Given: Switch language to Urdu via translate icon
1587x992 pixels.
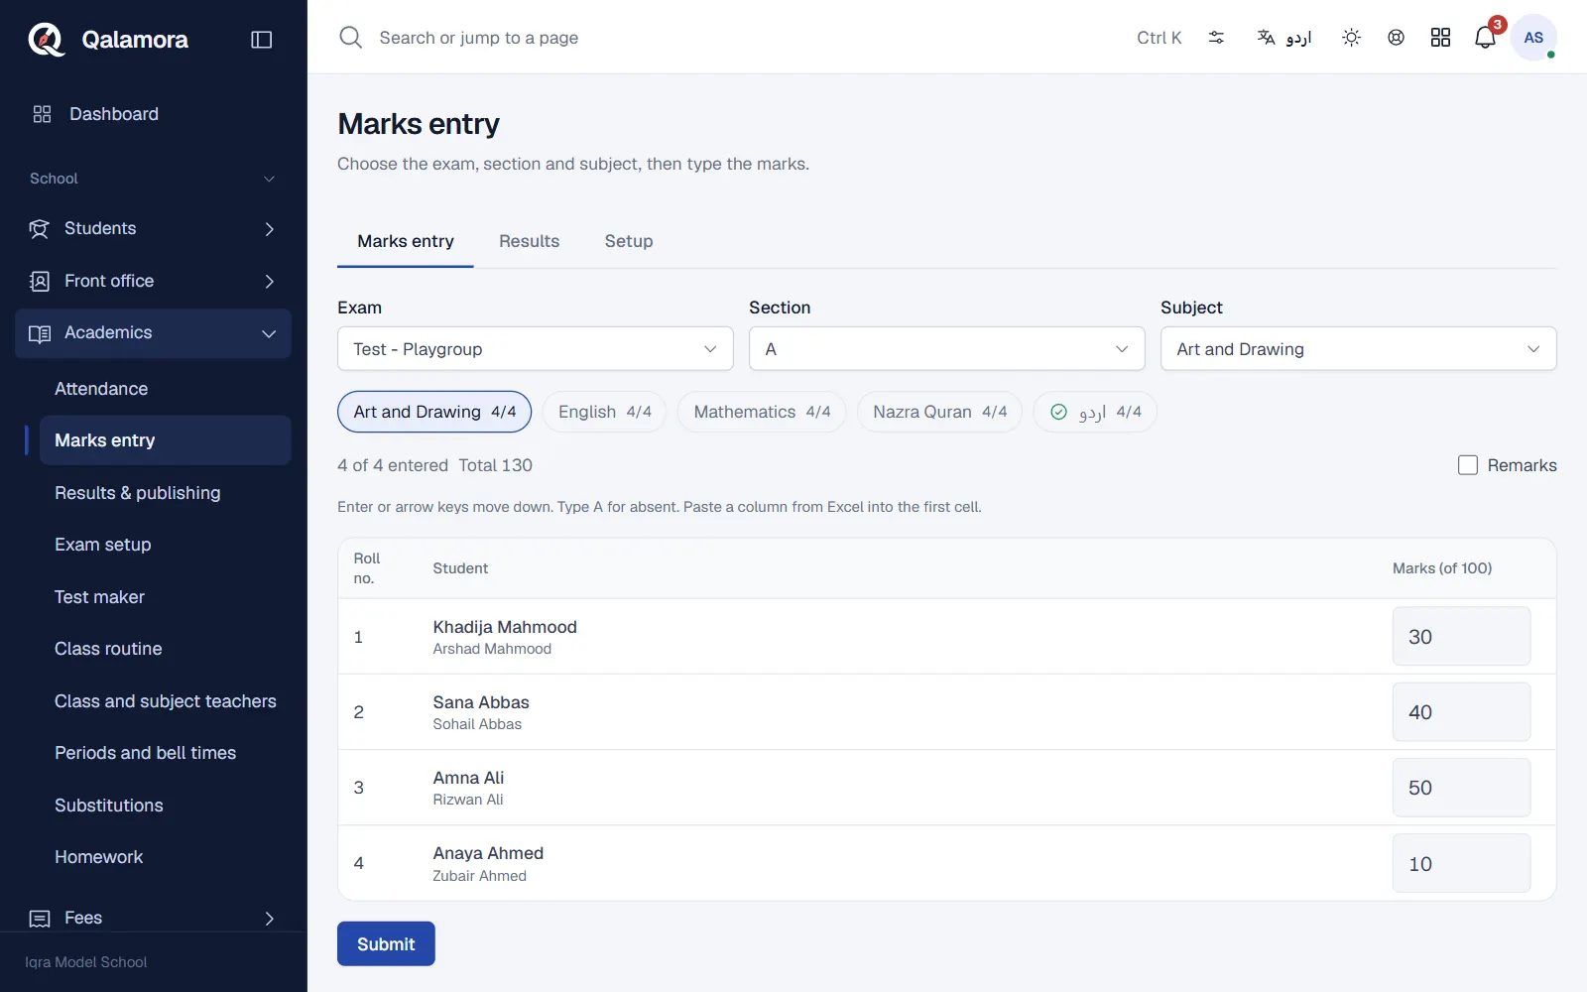Looking at the screenshot, I should 1284,38.
